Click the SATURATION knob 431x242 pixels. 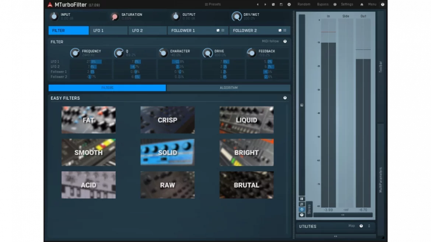[115, 17]
